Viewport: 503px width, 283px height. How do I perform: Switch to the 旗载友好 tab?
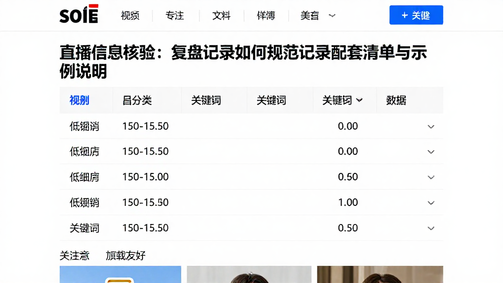click(125, 255)
